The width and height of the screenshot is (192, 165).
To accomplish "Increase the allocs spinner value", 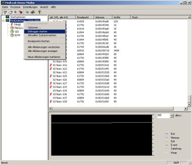I will [172, 115].
